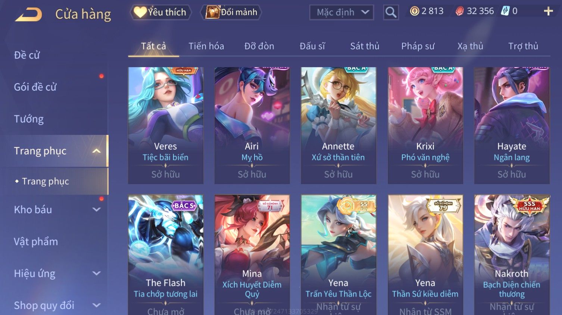Viewport: 562px width, 315px height.
Task: Expand the Shop quy đổi section
Action: 96,305
